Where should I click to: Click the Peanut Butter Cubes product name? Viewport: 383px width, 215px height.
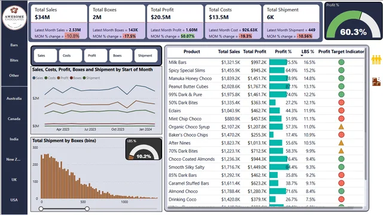189,87
